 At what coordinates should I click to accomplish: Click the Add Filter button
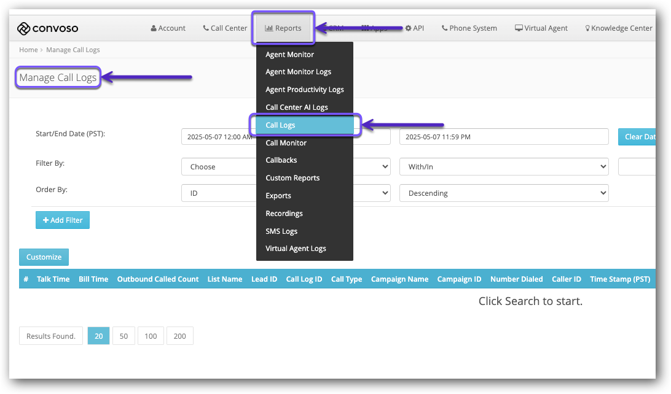pyautogui.click(x=63, y=220)
